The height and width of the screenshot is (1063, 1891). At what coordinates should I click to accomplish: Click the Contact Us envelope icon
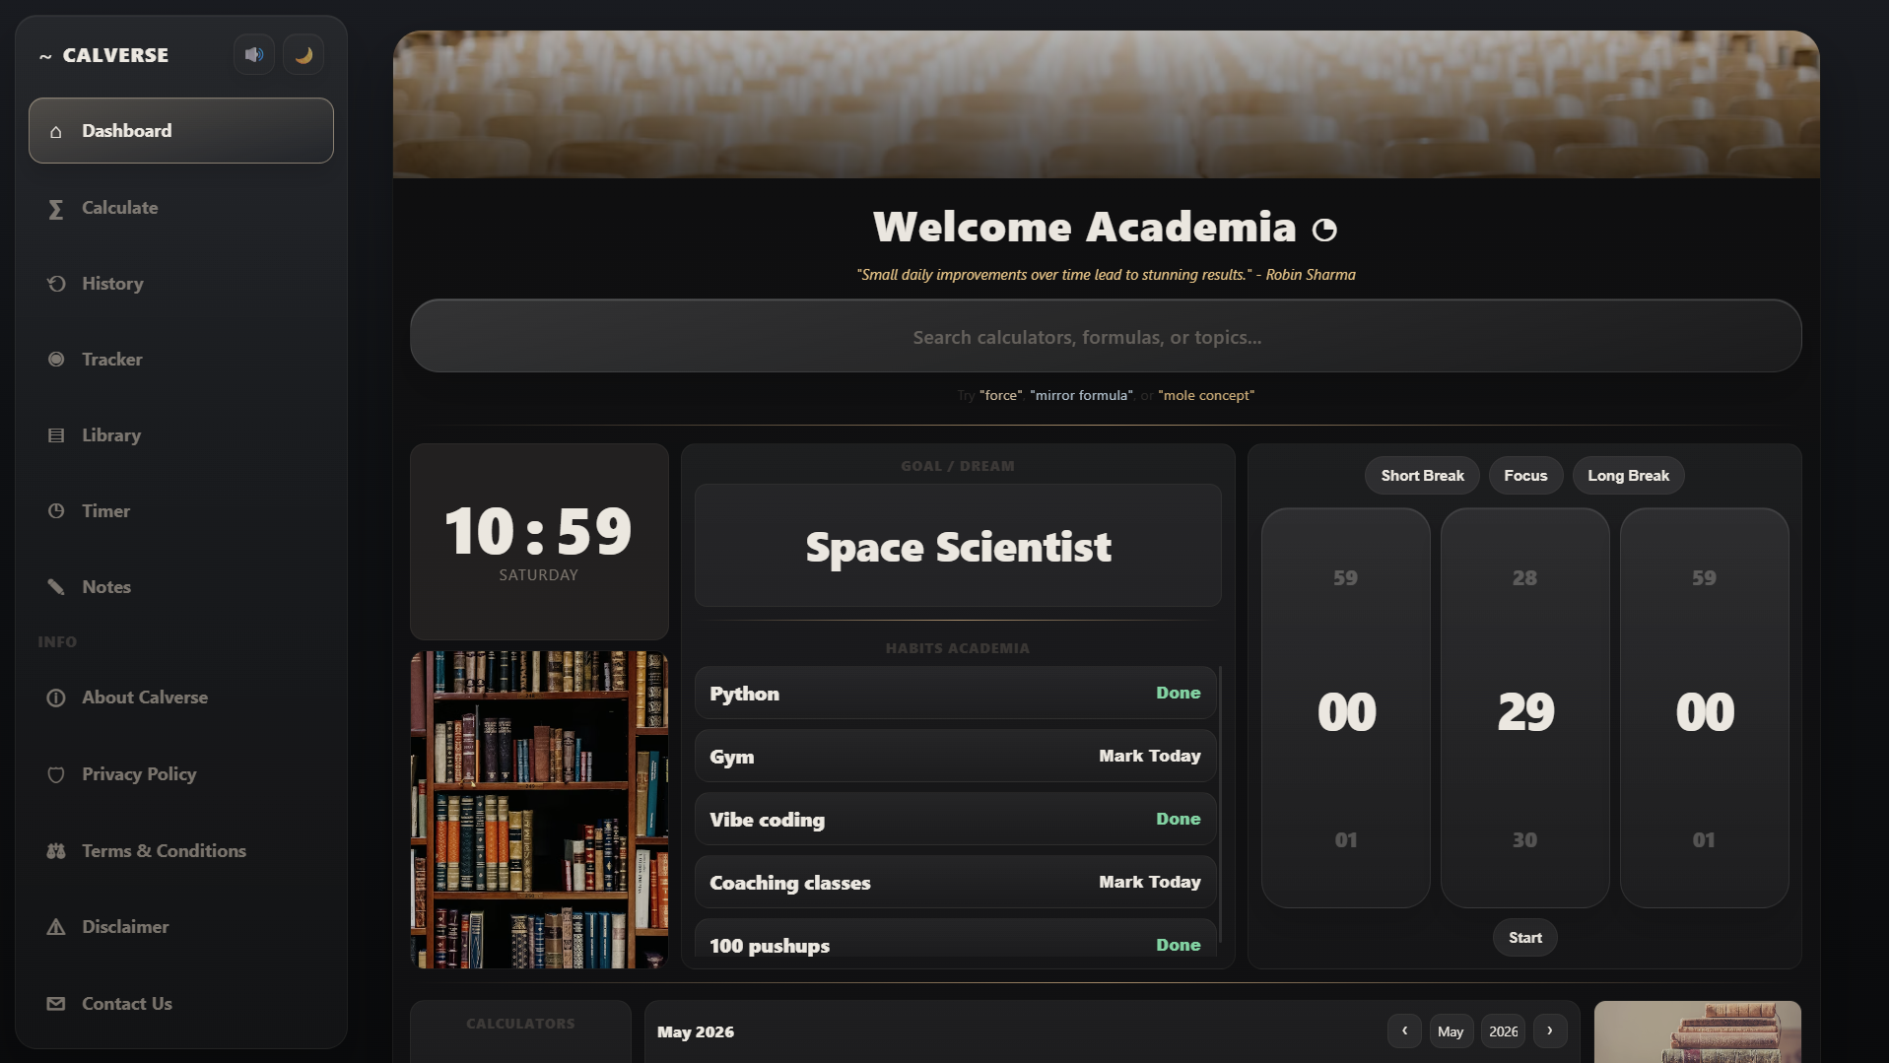[56, 1004]
